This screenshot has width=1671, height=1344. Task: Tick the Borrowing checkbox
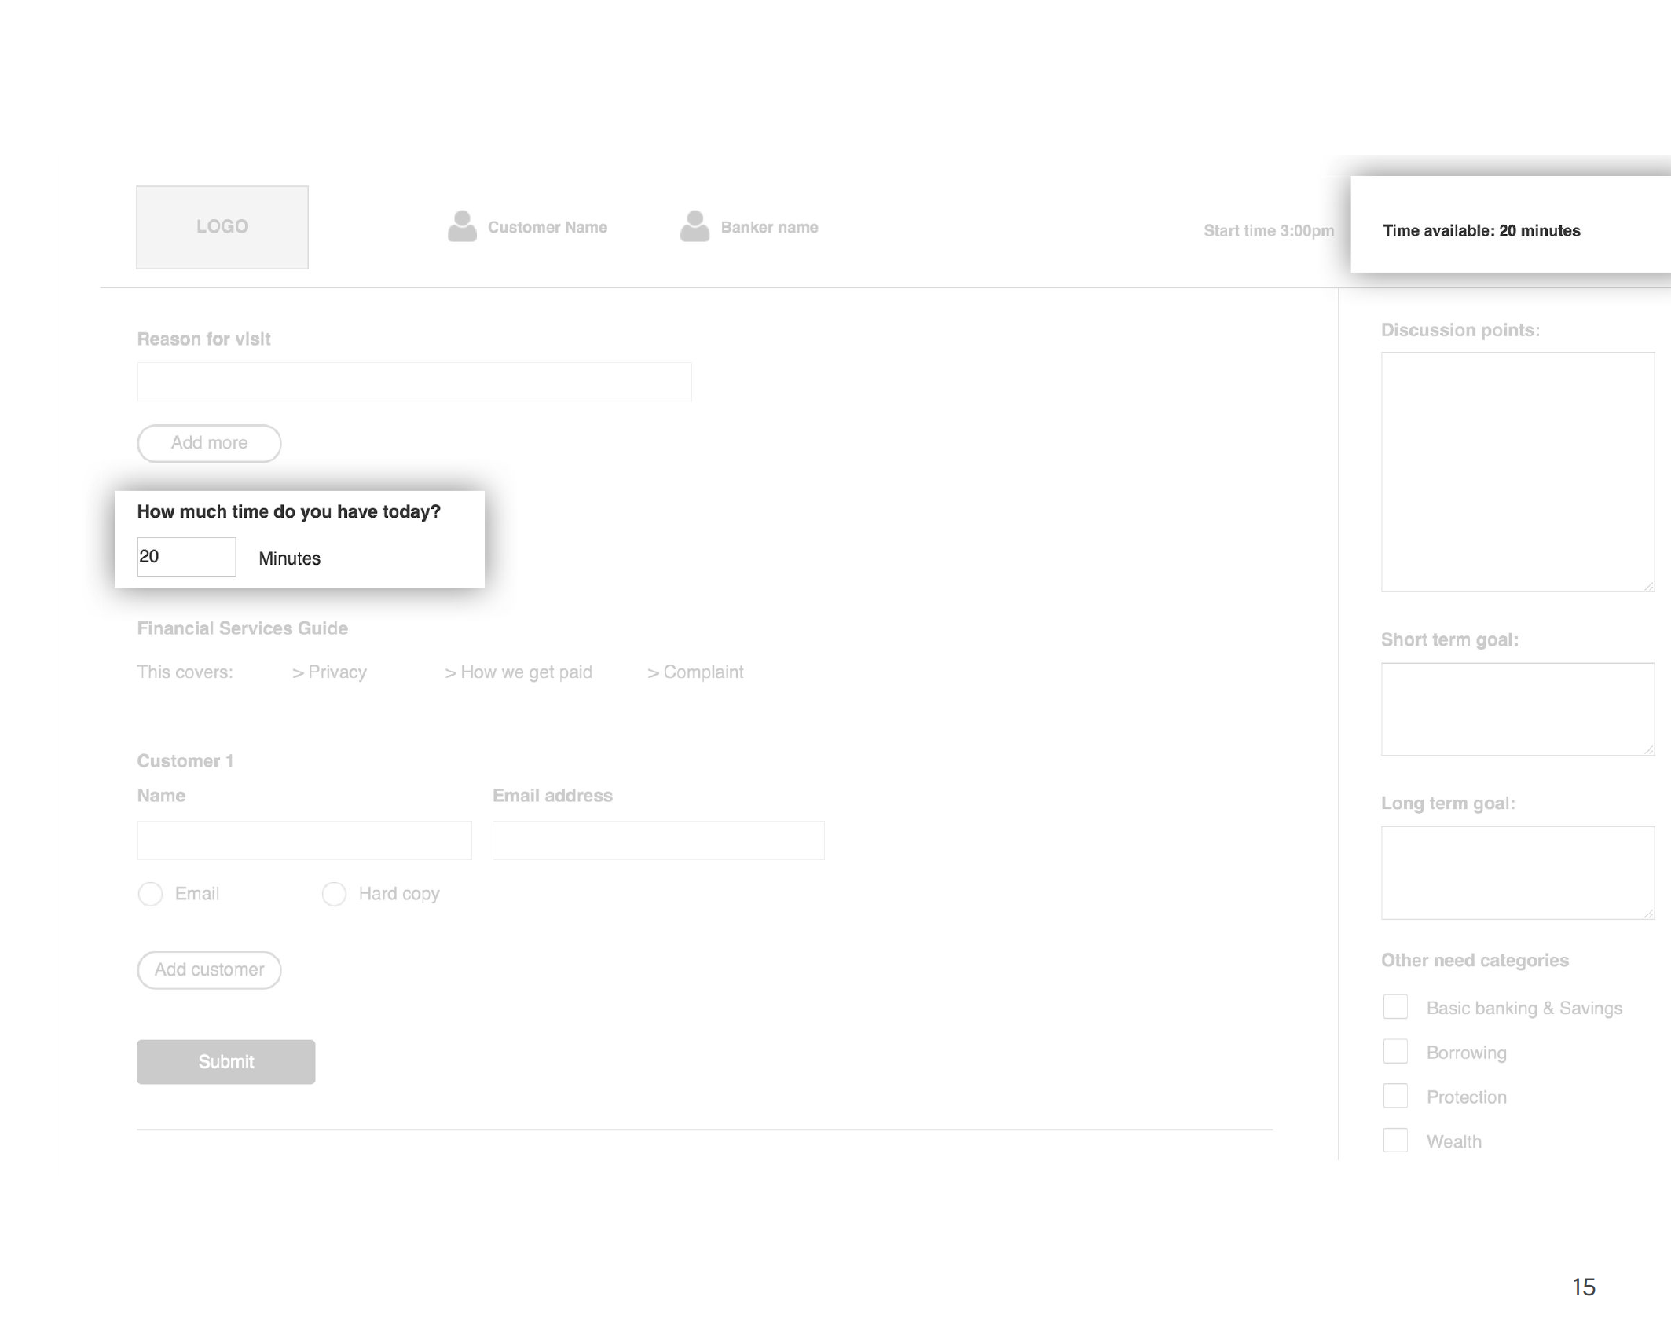[x=1394, y=1052]
